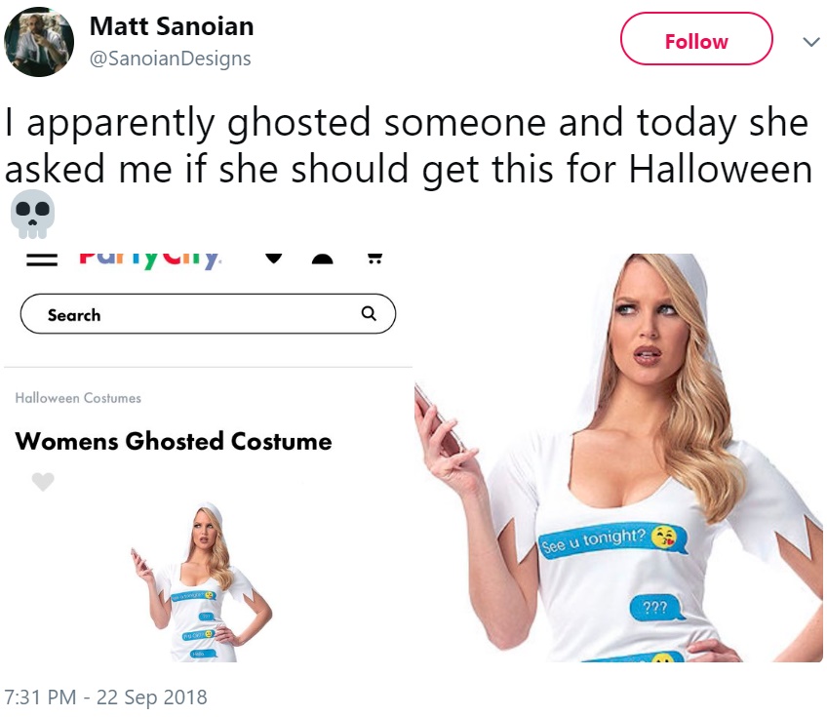Select the Womens Ghosted Costume title
Image resolution: width=827 pixels, height=717 pixels.
tap(174, 441)
